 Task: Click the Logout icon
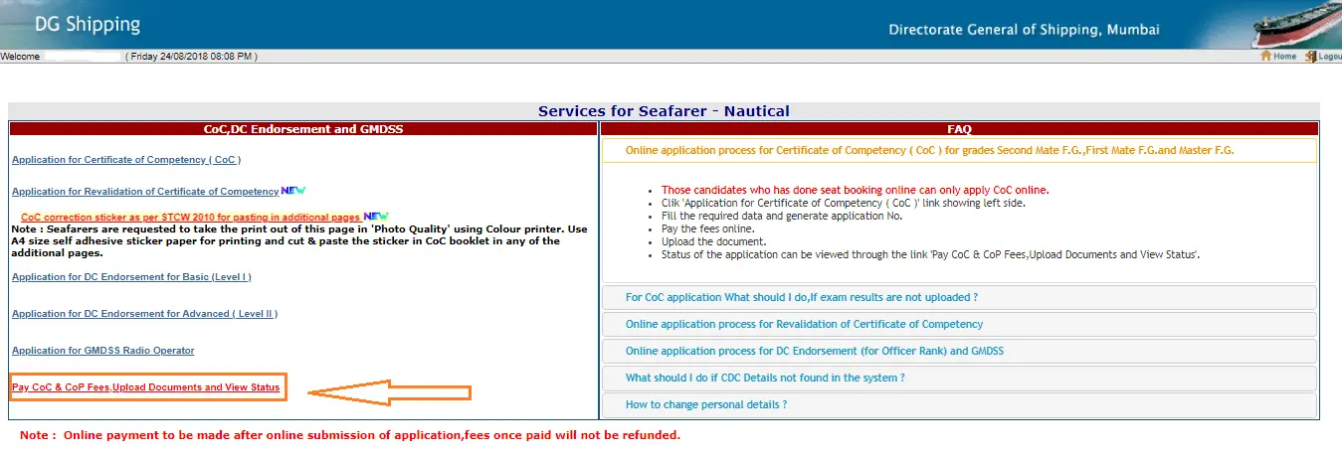pyautogui.click(x=1310, y=57)
